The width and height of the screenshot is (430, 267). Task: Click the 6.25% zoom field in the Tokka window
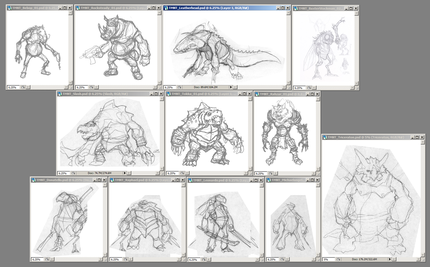pyautogui.click(x=173, y=173)
